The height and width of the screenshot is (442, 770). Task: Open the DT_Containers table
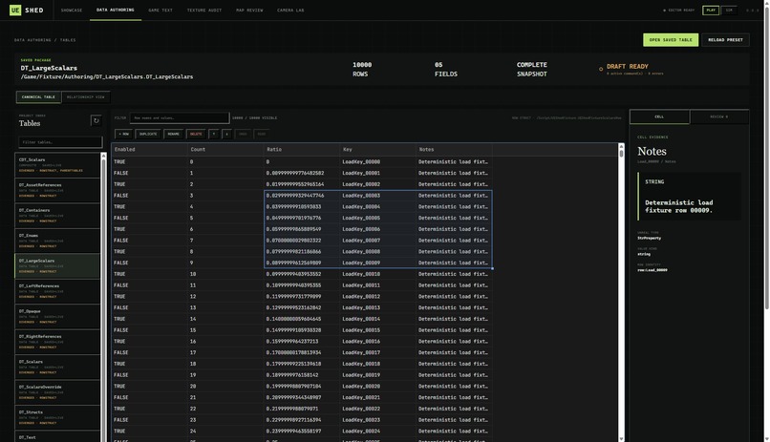57,216
